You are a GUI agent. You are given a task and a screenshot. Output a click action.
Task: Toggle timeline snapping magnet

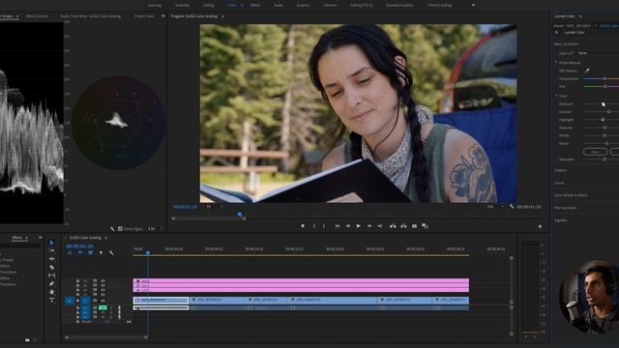[80, 252]
